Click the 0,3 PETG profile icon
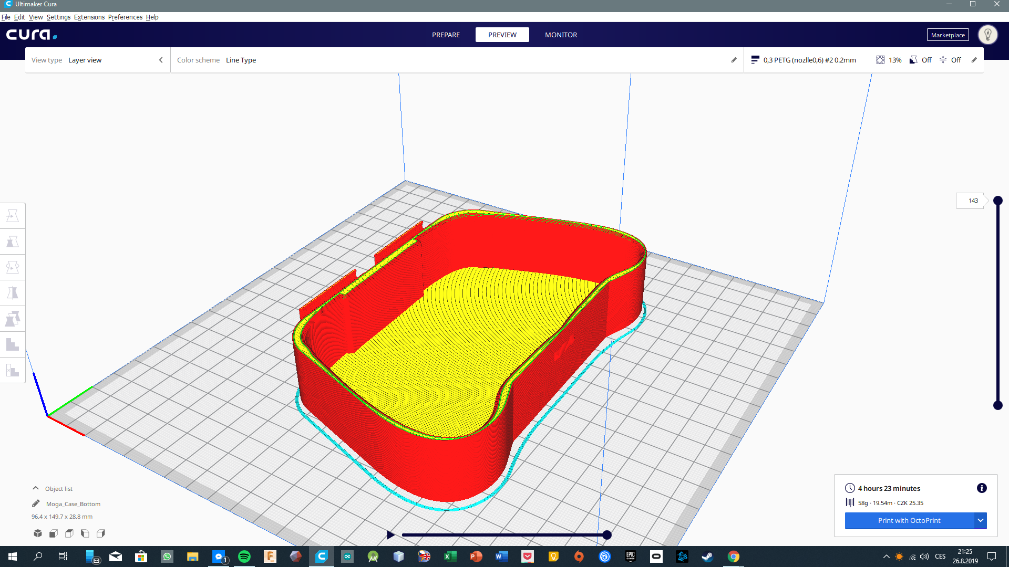Image resolution: width=1009 pixels, height=567 pixels. 755,60
